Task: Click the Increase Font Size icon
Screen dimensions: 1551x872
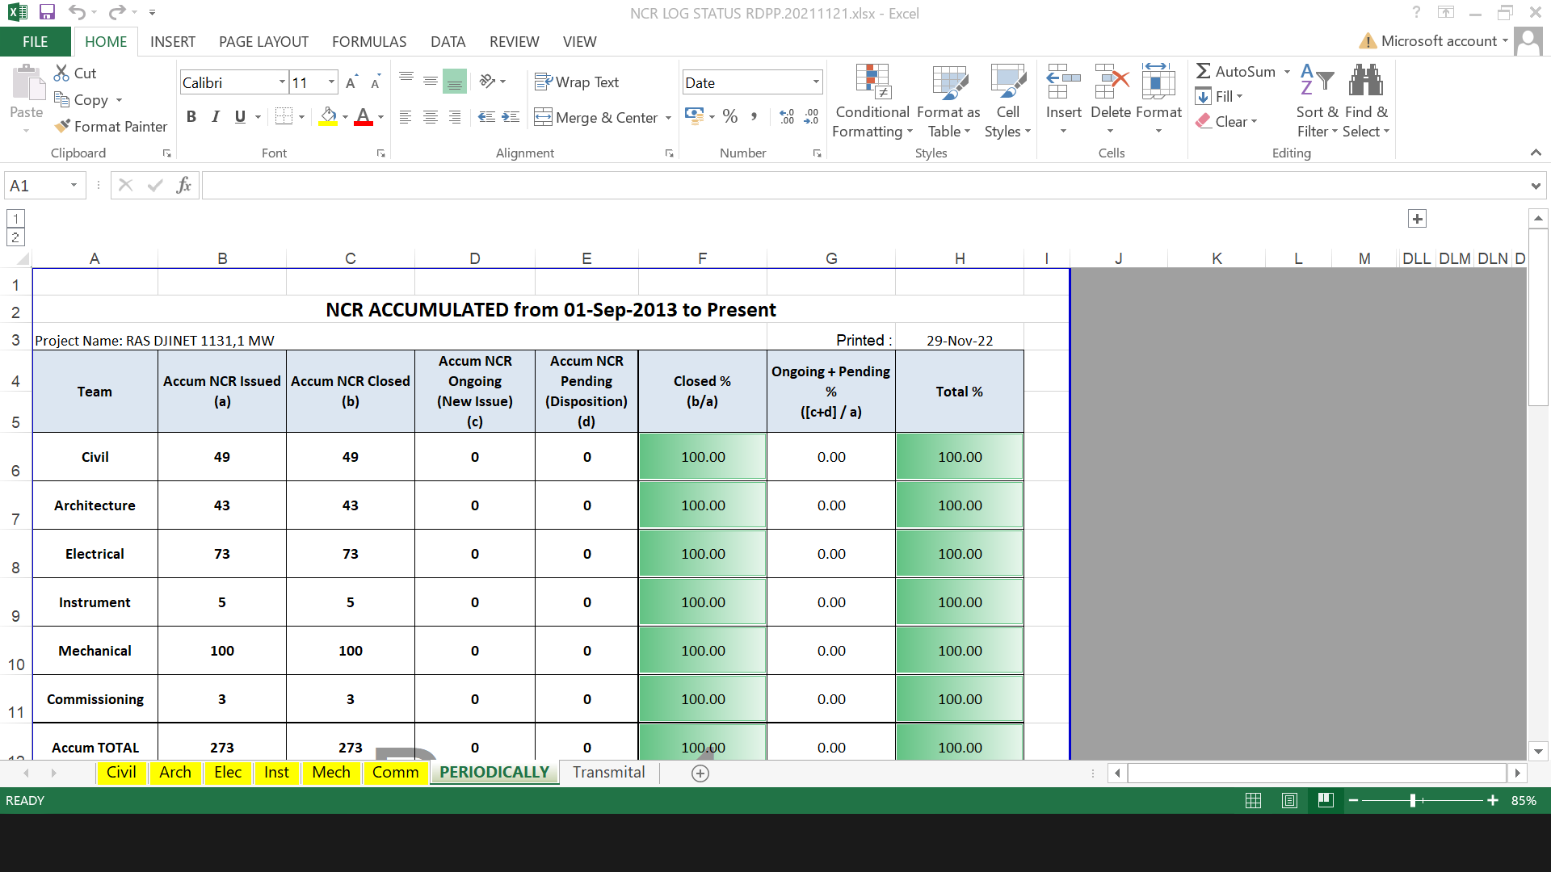Action: click(351, 82)
